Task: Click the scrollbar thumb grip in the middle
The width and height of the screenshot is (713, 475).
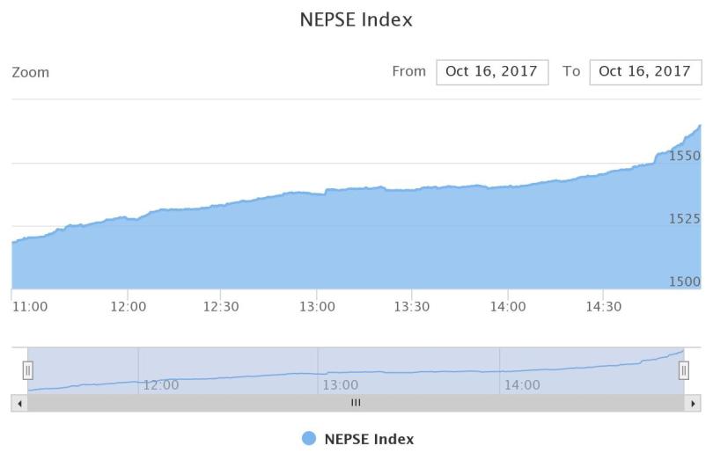Action: 356,403
